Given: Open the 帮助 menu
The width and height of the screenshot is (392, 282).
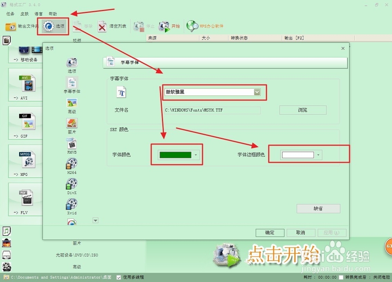Looking at the screenshot, I should coord(53,14).
